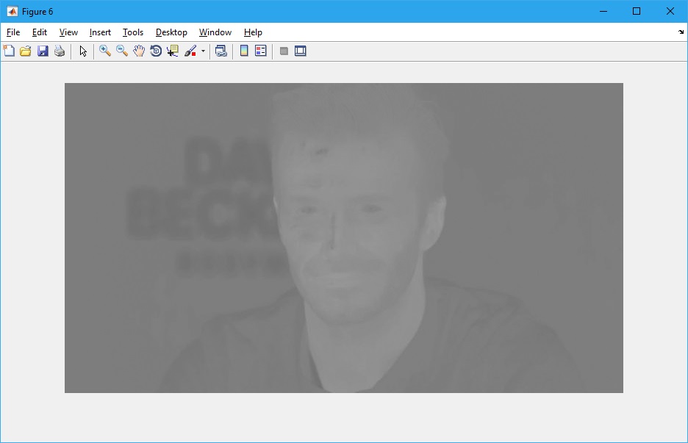Toggle the Pan hand tool
The width and height of the screenshot is (688, 443).
click(139, 51)
